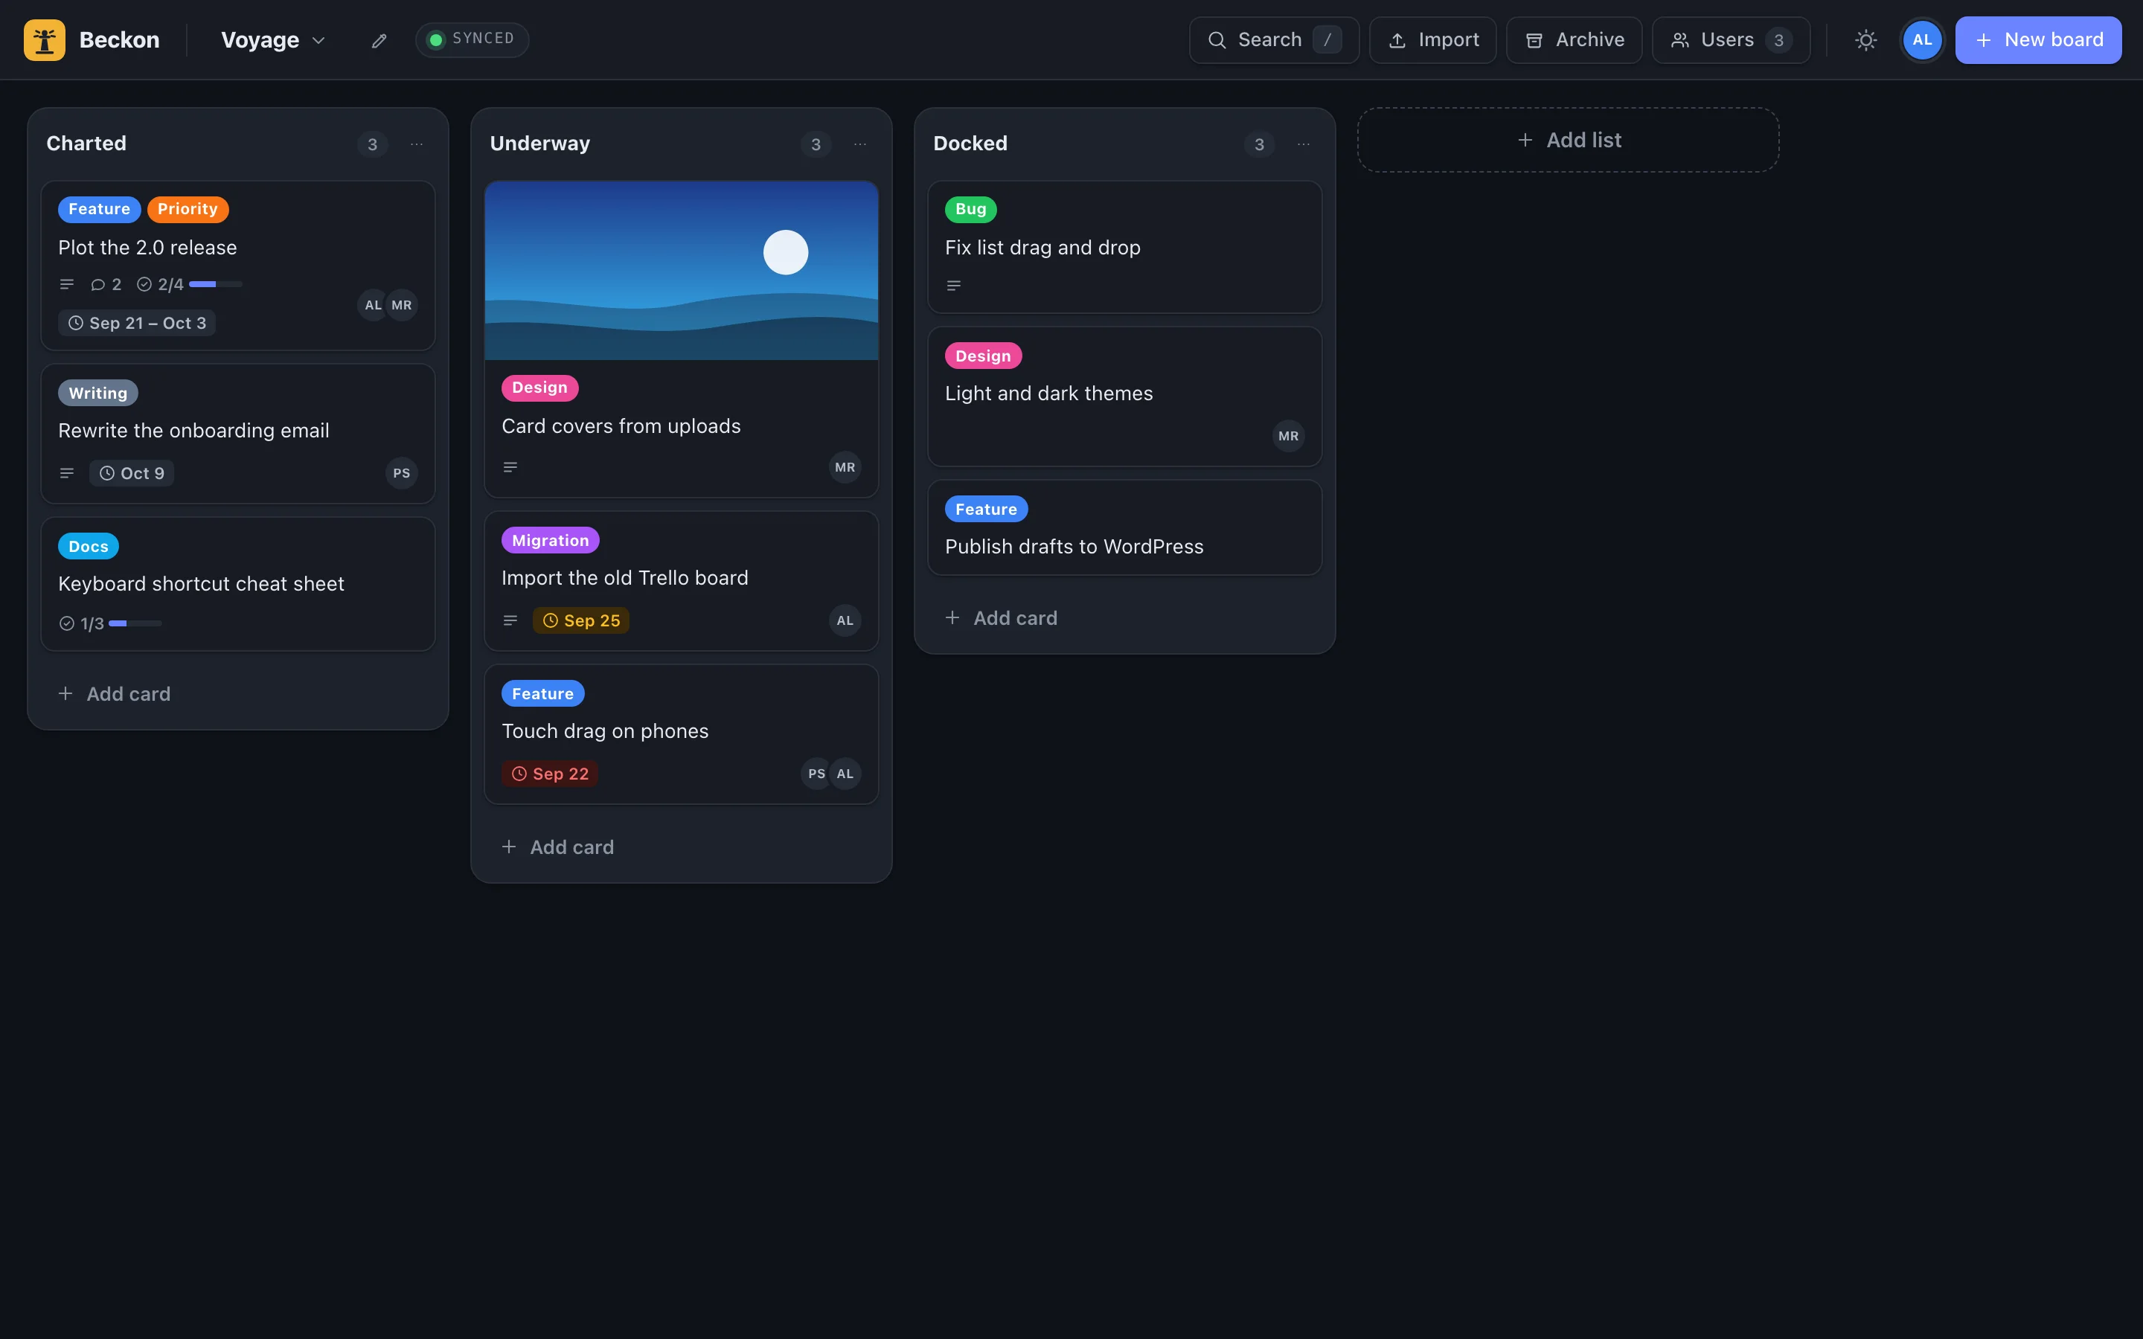
Task: Click the Bug label
Action: click(x=970, y=209)
